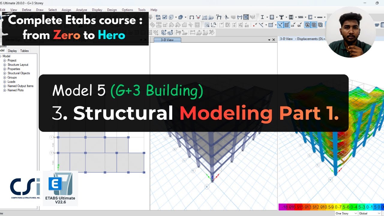
Task: Open the Tools menu
Action: [142, 10]
